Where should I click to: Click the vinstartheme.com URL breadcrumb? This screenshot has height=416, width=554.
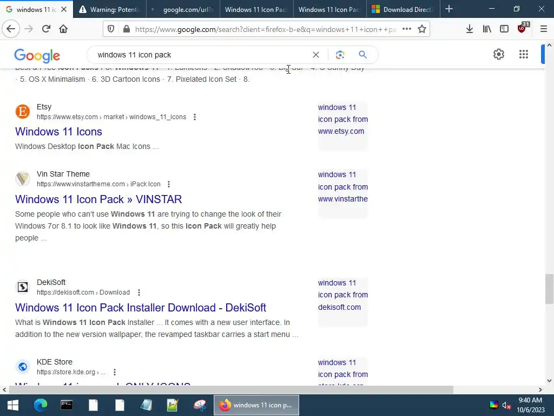98,184
